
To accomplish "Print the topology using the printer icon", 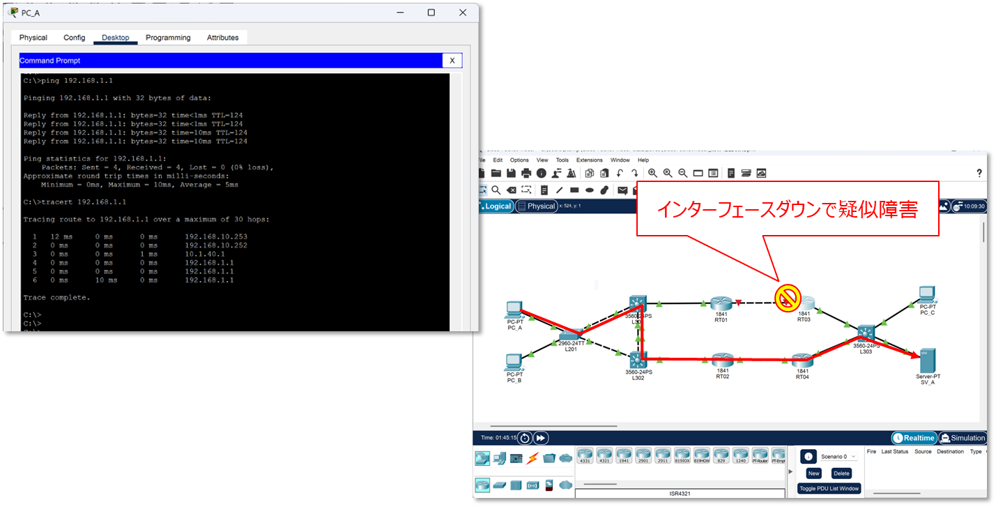I will click(526, 173).
